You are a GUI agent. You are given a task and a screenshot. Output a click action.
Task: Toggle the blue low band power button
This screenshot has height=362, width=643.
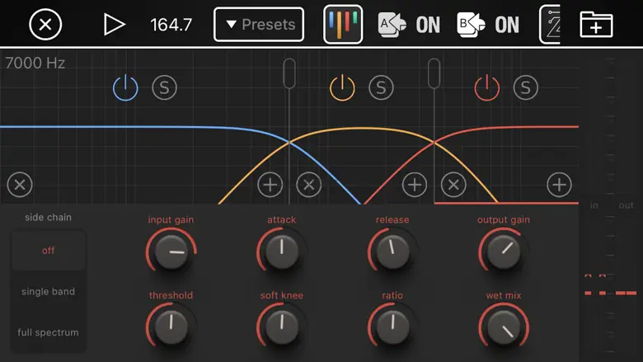click(x=125, y=87)
